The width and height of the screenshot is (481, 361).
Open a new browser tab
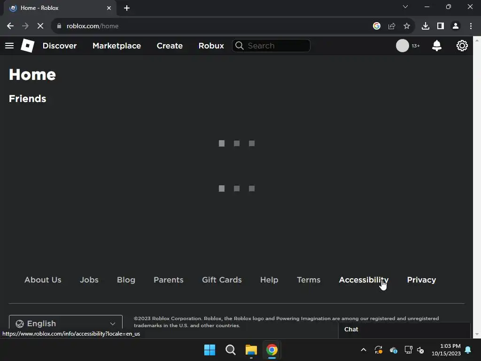[127, 8]
